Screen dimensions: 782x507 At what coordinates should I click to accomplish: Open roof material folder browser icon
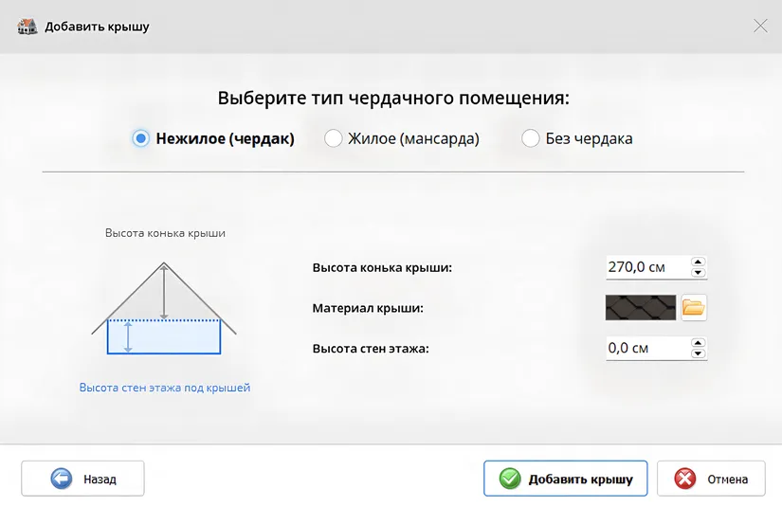click(693, 307)
